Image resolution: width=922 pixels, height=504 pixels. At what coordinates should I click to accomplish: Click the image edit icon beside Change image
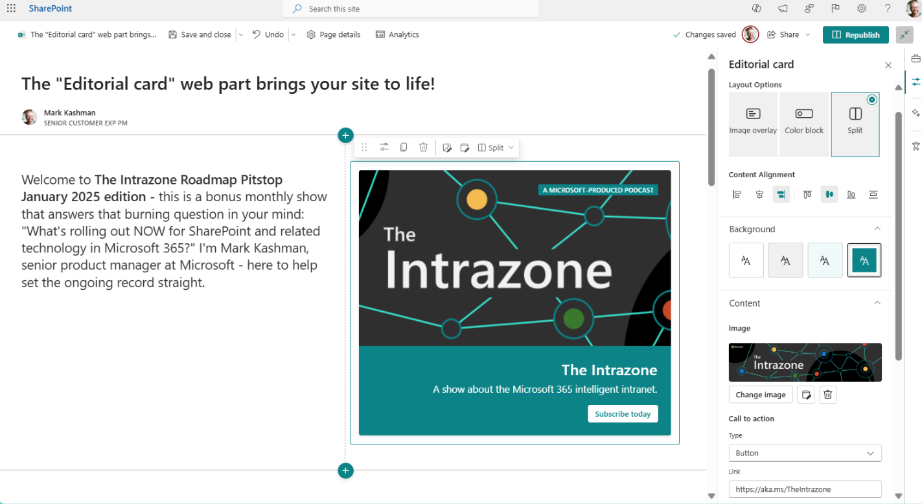pos(805,395)
